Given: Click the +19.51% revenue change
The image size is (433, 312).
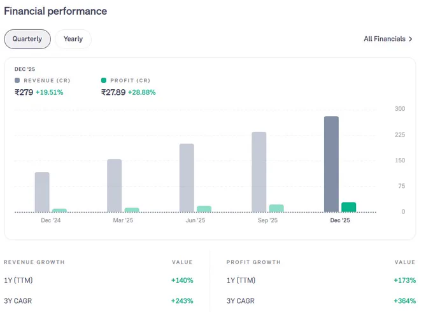Looking at the screenshot, I should click(50, 92).
